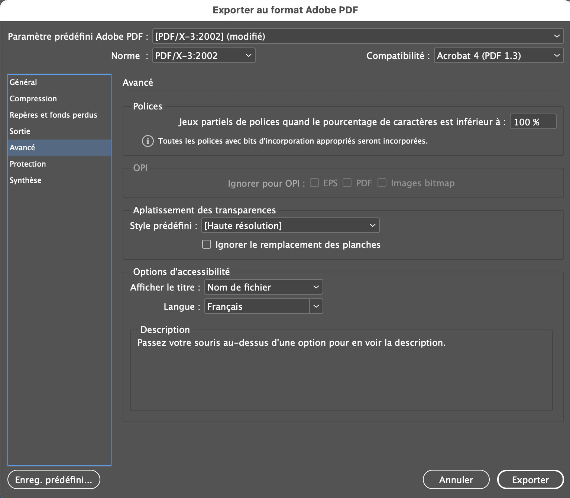The height and width of the screenshot is (498, 570).
Task: Tick the Images bitmap checkbox
Action: [x=382, y=183]
